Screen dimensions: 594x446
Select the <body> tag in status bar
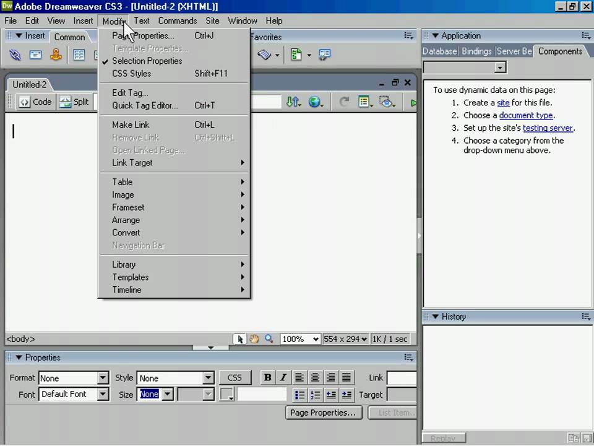[x=20, y=339]
